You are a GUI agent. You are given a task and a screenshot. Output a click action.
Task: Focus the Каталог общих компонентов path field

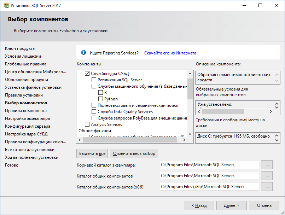pos(209,176)
